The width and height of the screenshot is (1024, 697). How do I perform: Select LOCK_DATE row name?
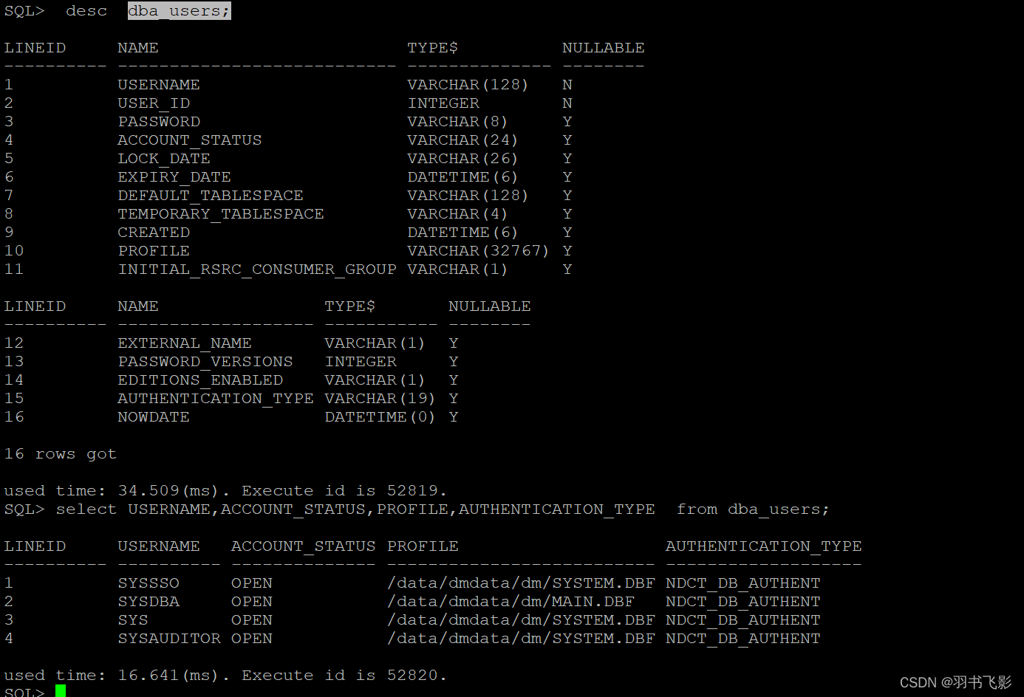click(164, 159)
